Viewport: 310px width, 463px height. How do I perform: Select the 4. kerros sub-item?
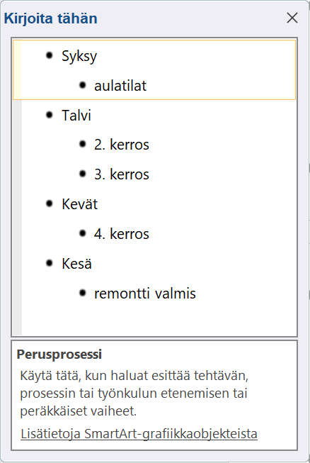[x=122, y=234]
